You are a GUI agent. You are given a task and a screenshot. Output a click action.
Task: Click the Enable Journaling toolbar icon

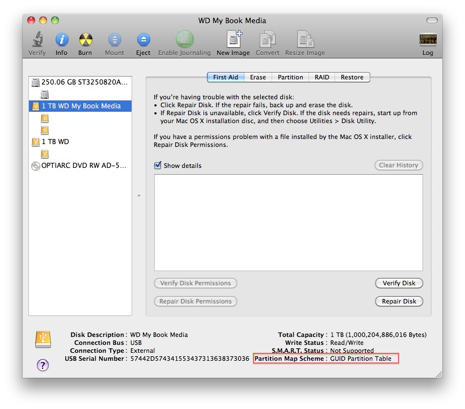pyautogui.click(x=184, y=39)
